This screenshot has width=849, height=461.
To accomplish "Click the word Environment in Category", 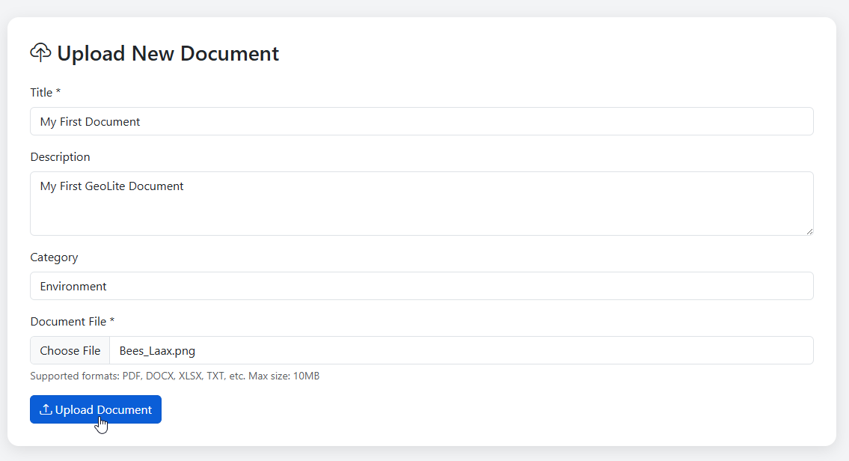I will [x=73, y=286].
